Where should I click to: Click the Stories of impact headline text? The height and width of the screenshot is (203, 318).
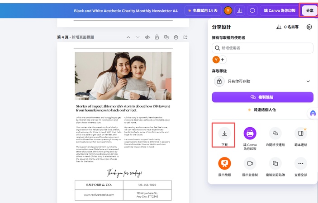coord(123,108)
